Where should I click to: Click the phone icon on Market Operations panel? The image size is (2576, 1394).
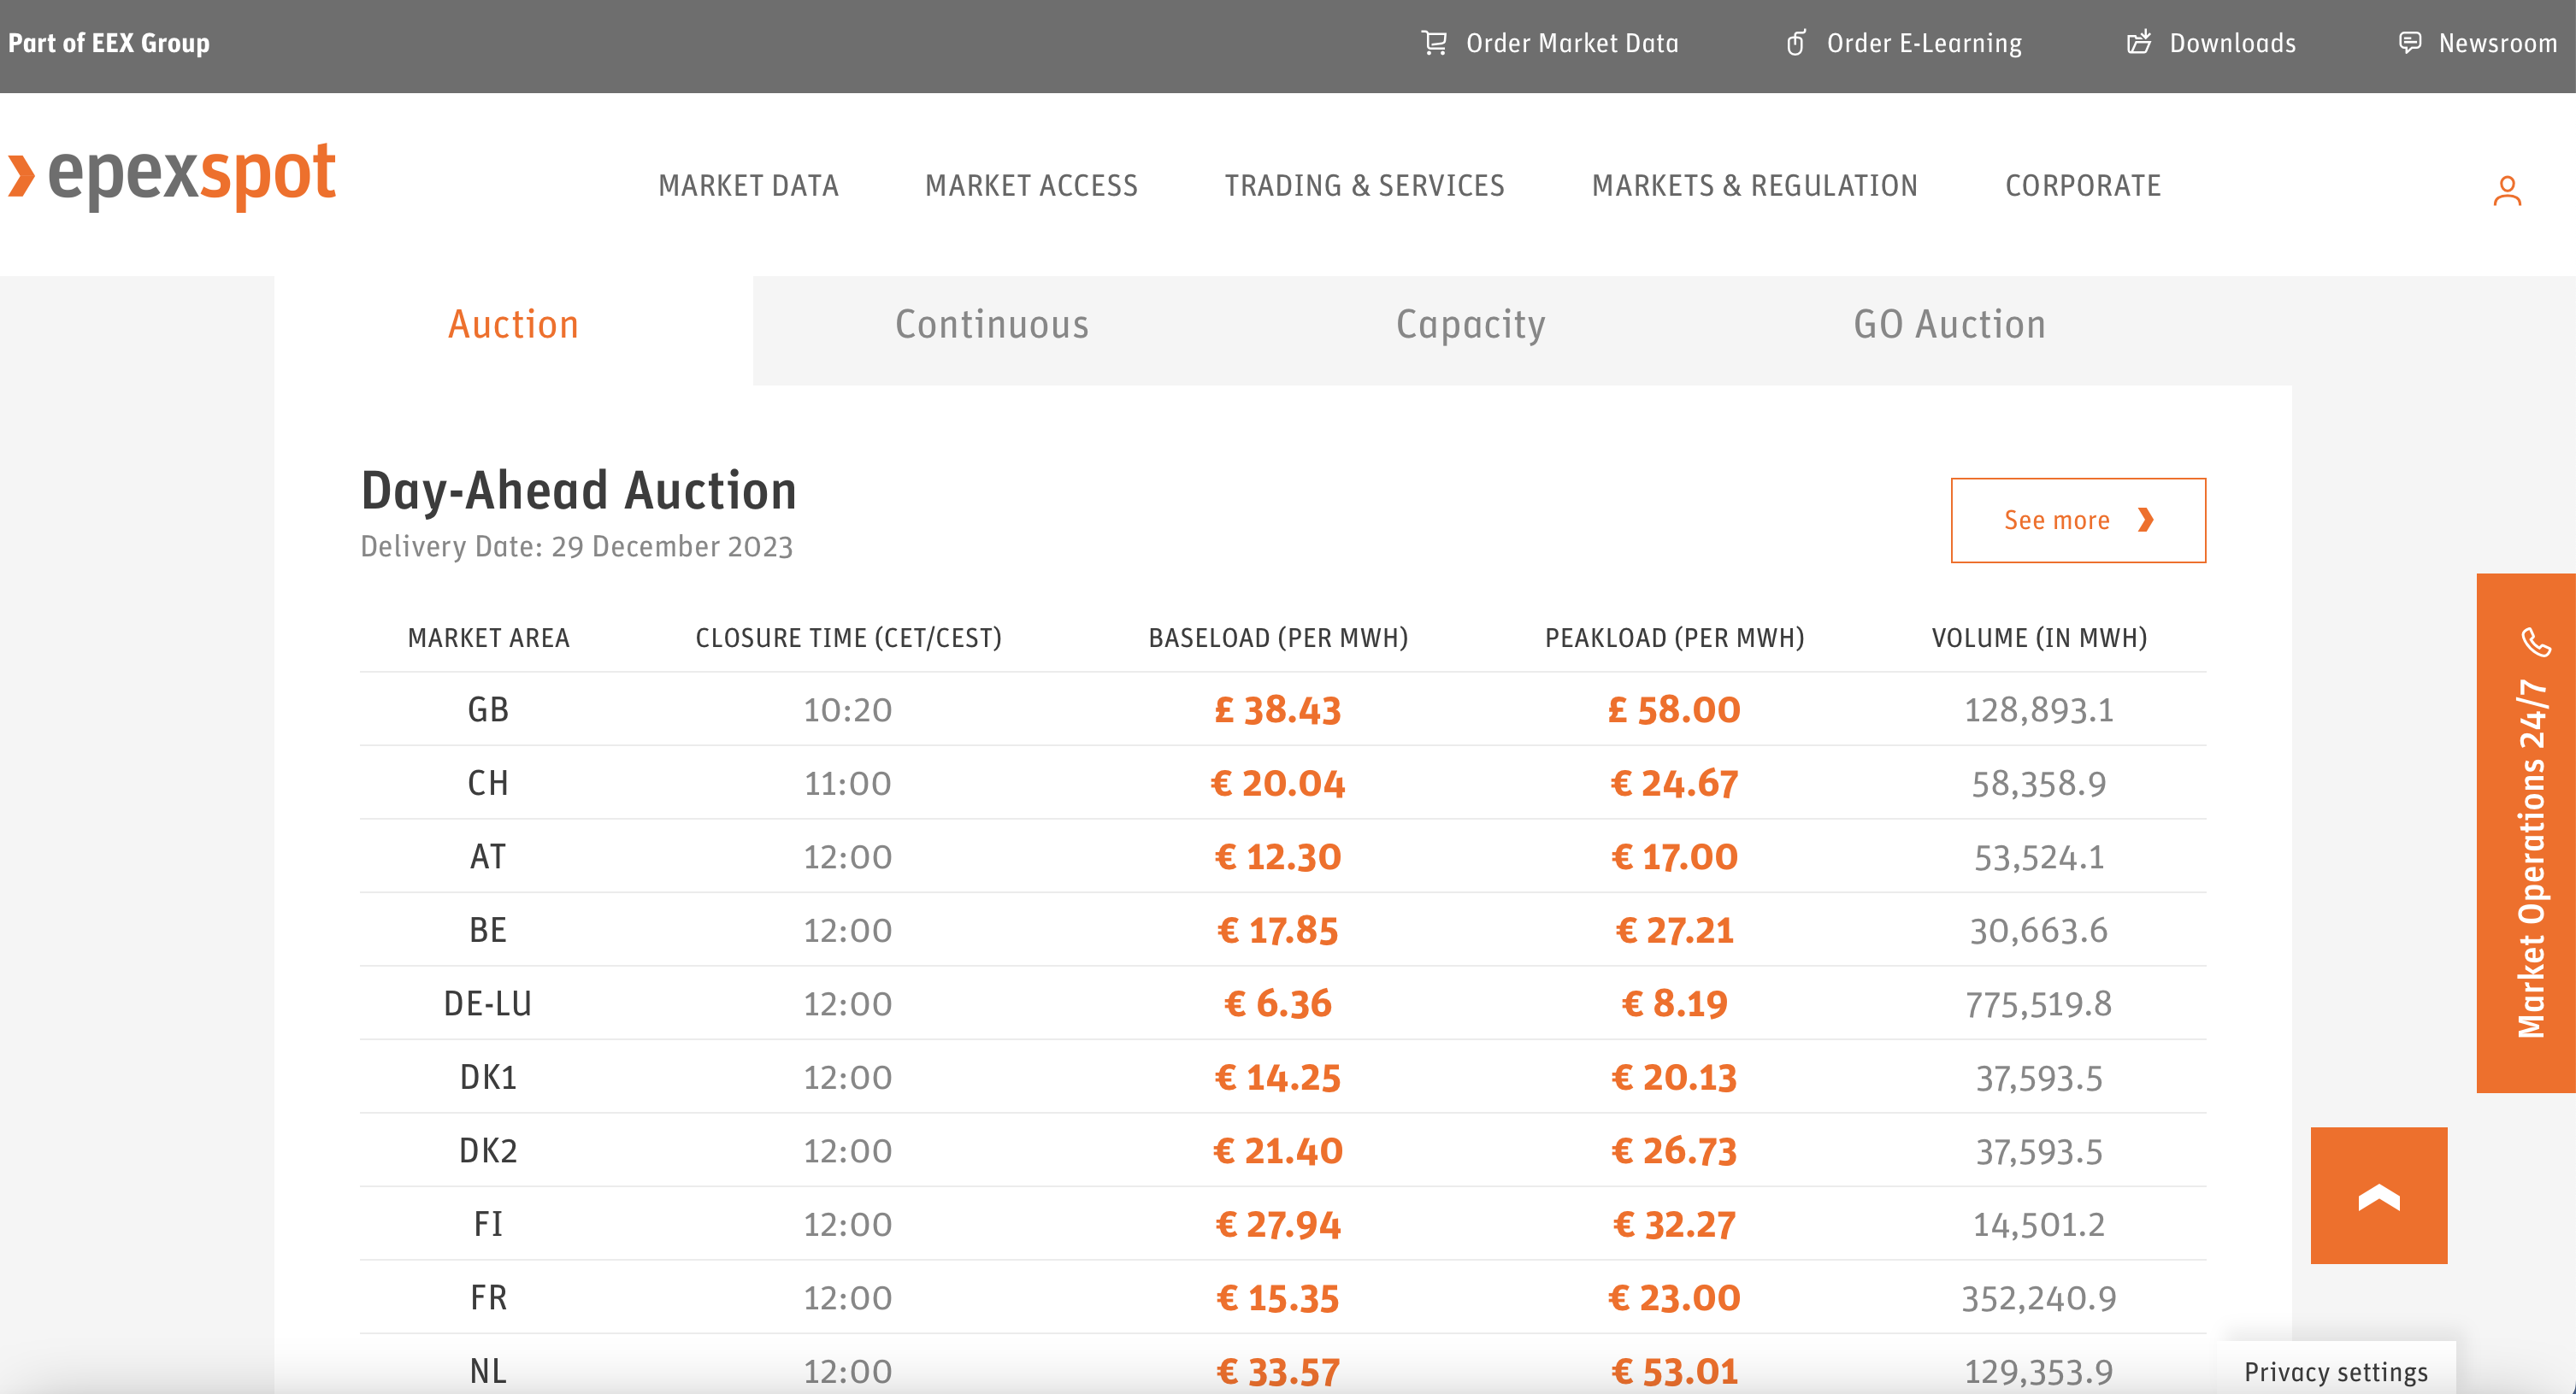pos(2536,641)
